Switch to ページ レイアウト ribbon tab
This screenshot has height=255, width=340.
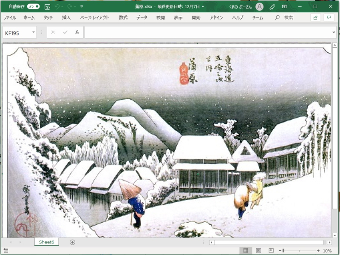click(94, 17)
